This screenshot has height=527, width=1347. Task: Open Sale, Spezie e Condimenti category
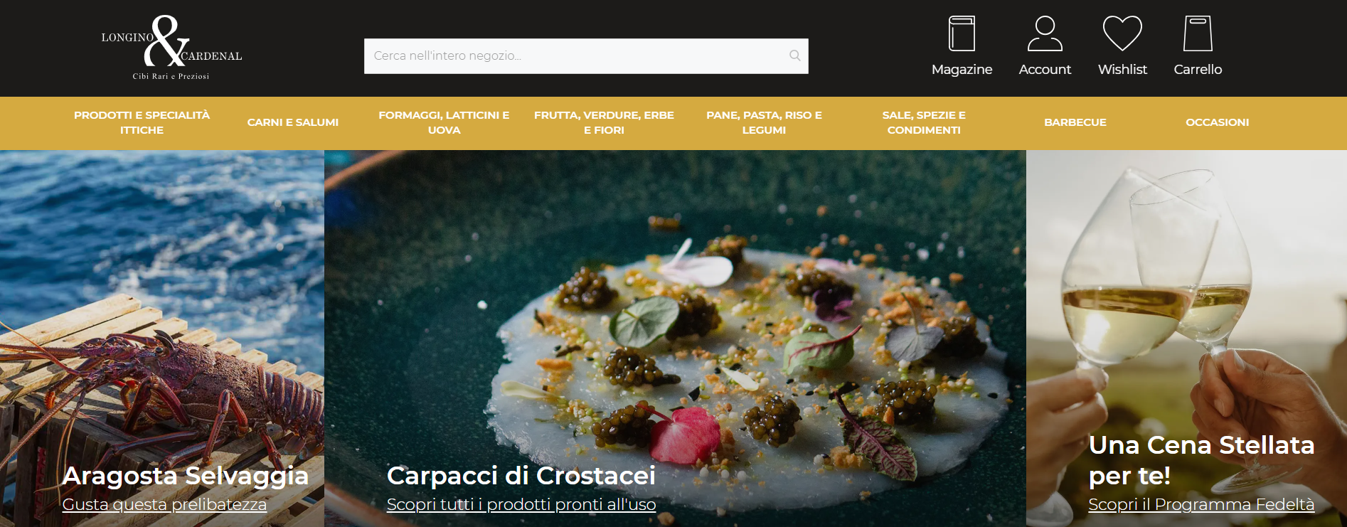(924, 122)
